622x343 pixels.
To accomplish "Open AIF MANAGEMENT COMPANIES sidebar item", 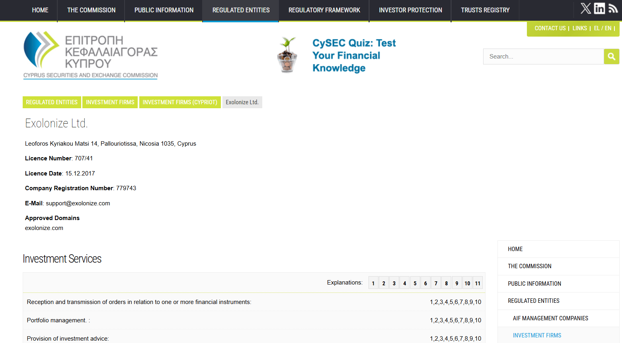I will tap(558, 318).
